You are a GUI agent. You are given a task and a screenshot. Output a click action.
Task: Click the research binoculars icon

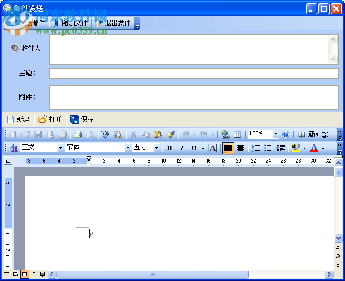point(117,134)
